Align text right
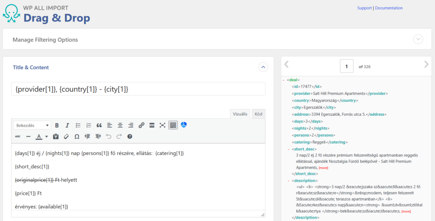This screenshot has width=435, height=221. pyautogui.click(x=131, y=126)
